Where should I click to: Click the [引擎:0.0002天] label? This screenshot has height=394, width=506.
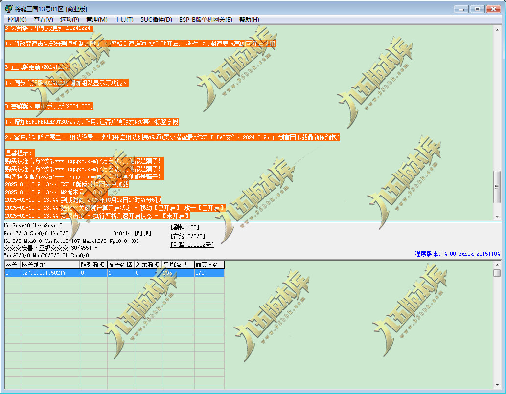click(192, 245)
